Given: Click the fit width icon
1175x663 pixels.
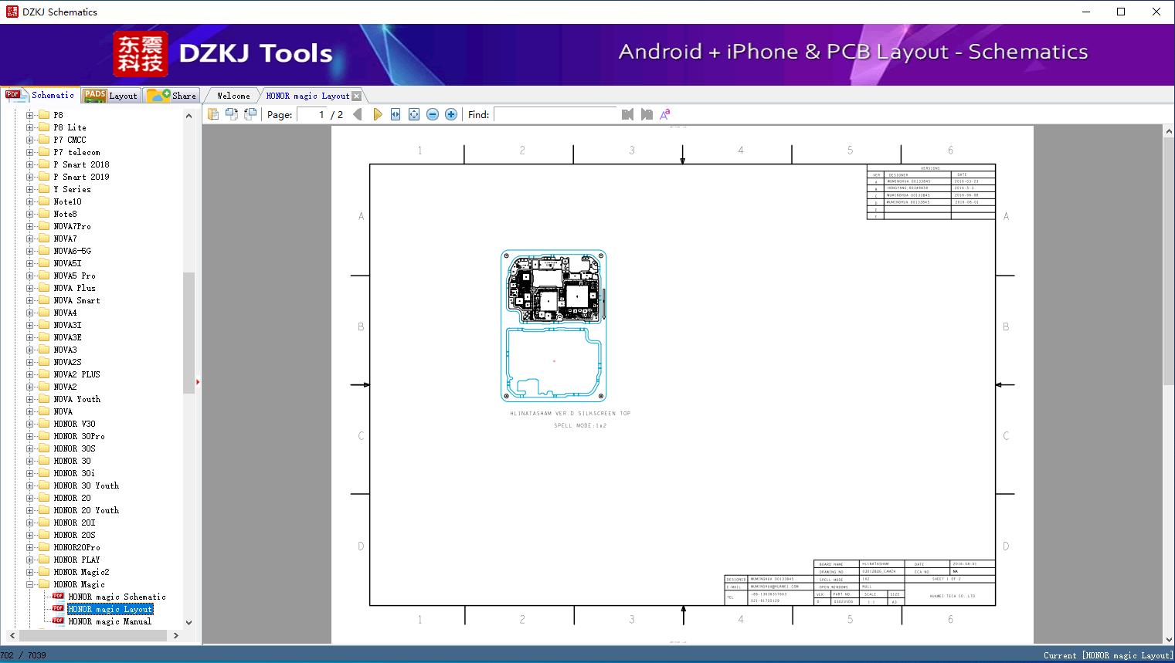Looking at the screenshot, I should [x=396, y=114].
